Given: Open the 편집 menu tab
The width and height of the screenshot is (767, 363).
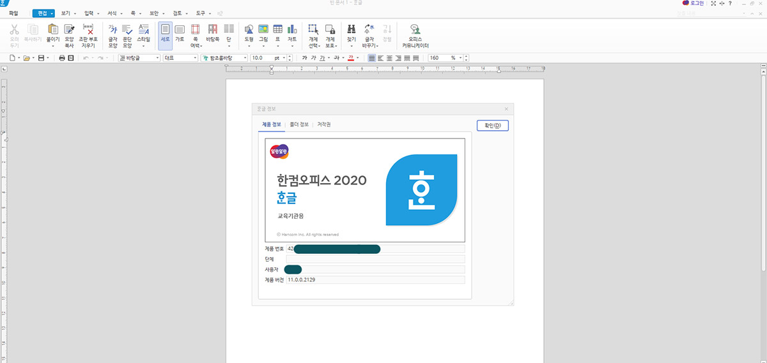Looking at the screenshot, I should [x=43, y=13].
